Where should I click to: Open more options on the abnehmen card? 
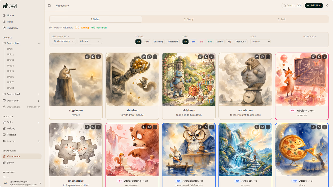tap(268, 57)
